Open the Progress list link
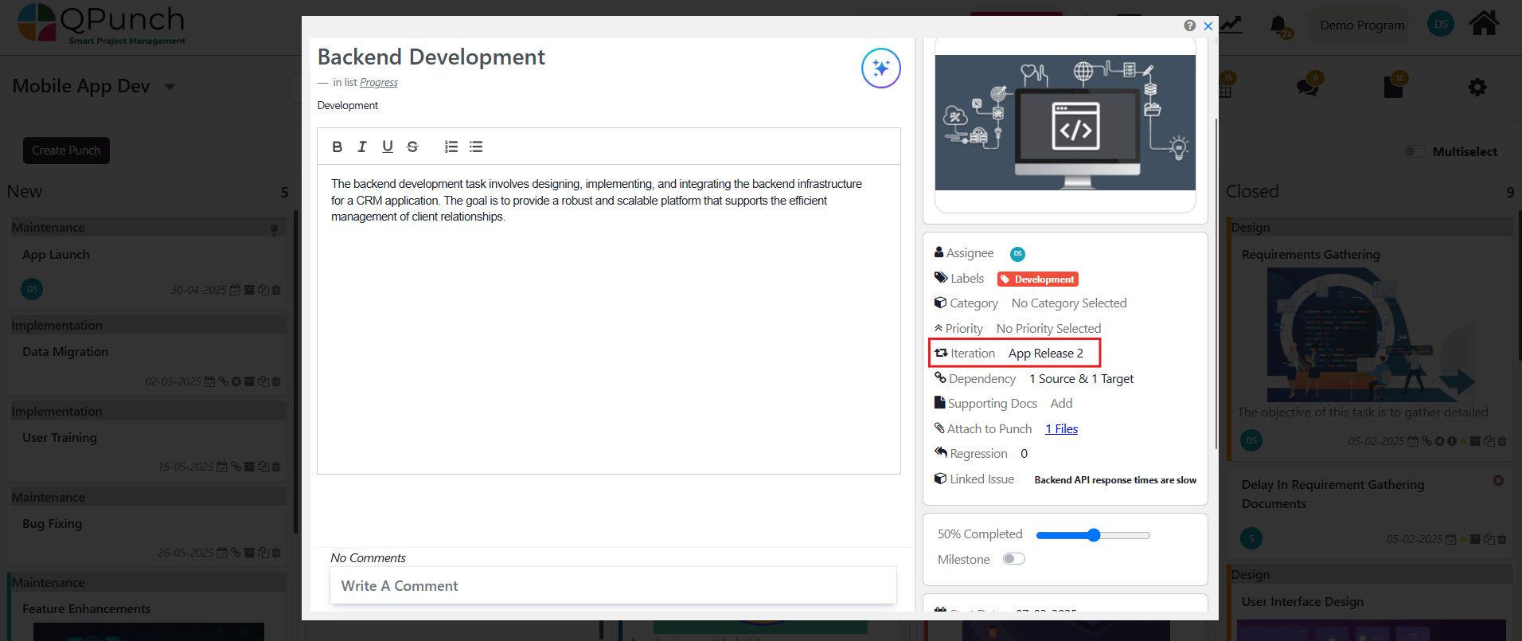Image resolution: width=1522 pixels, height=641 pixels. point(379,82)
